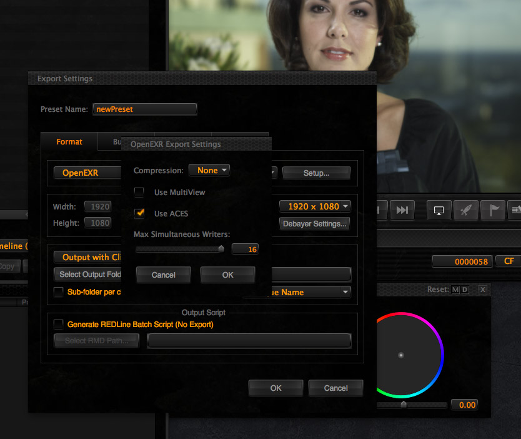Enable the Use MultiView checkbox

pos(139,192)
